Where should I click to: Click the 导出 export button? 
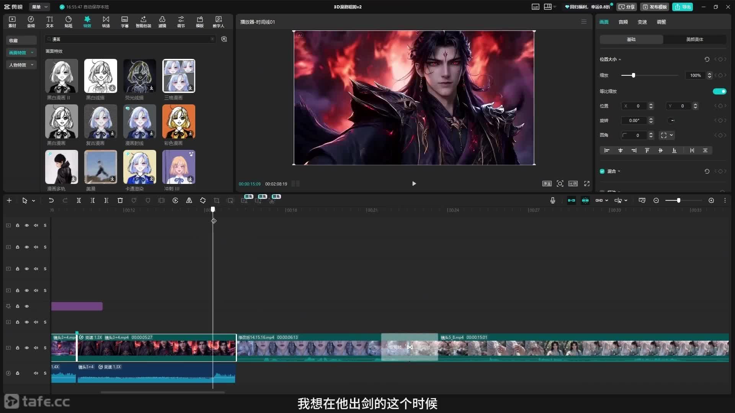(683, 7)
